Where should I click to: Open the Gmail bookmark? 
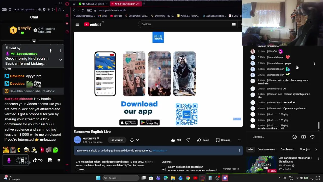click(x=103, y=16)
